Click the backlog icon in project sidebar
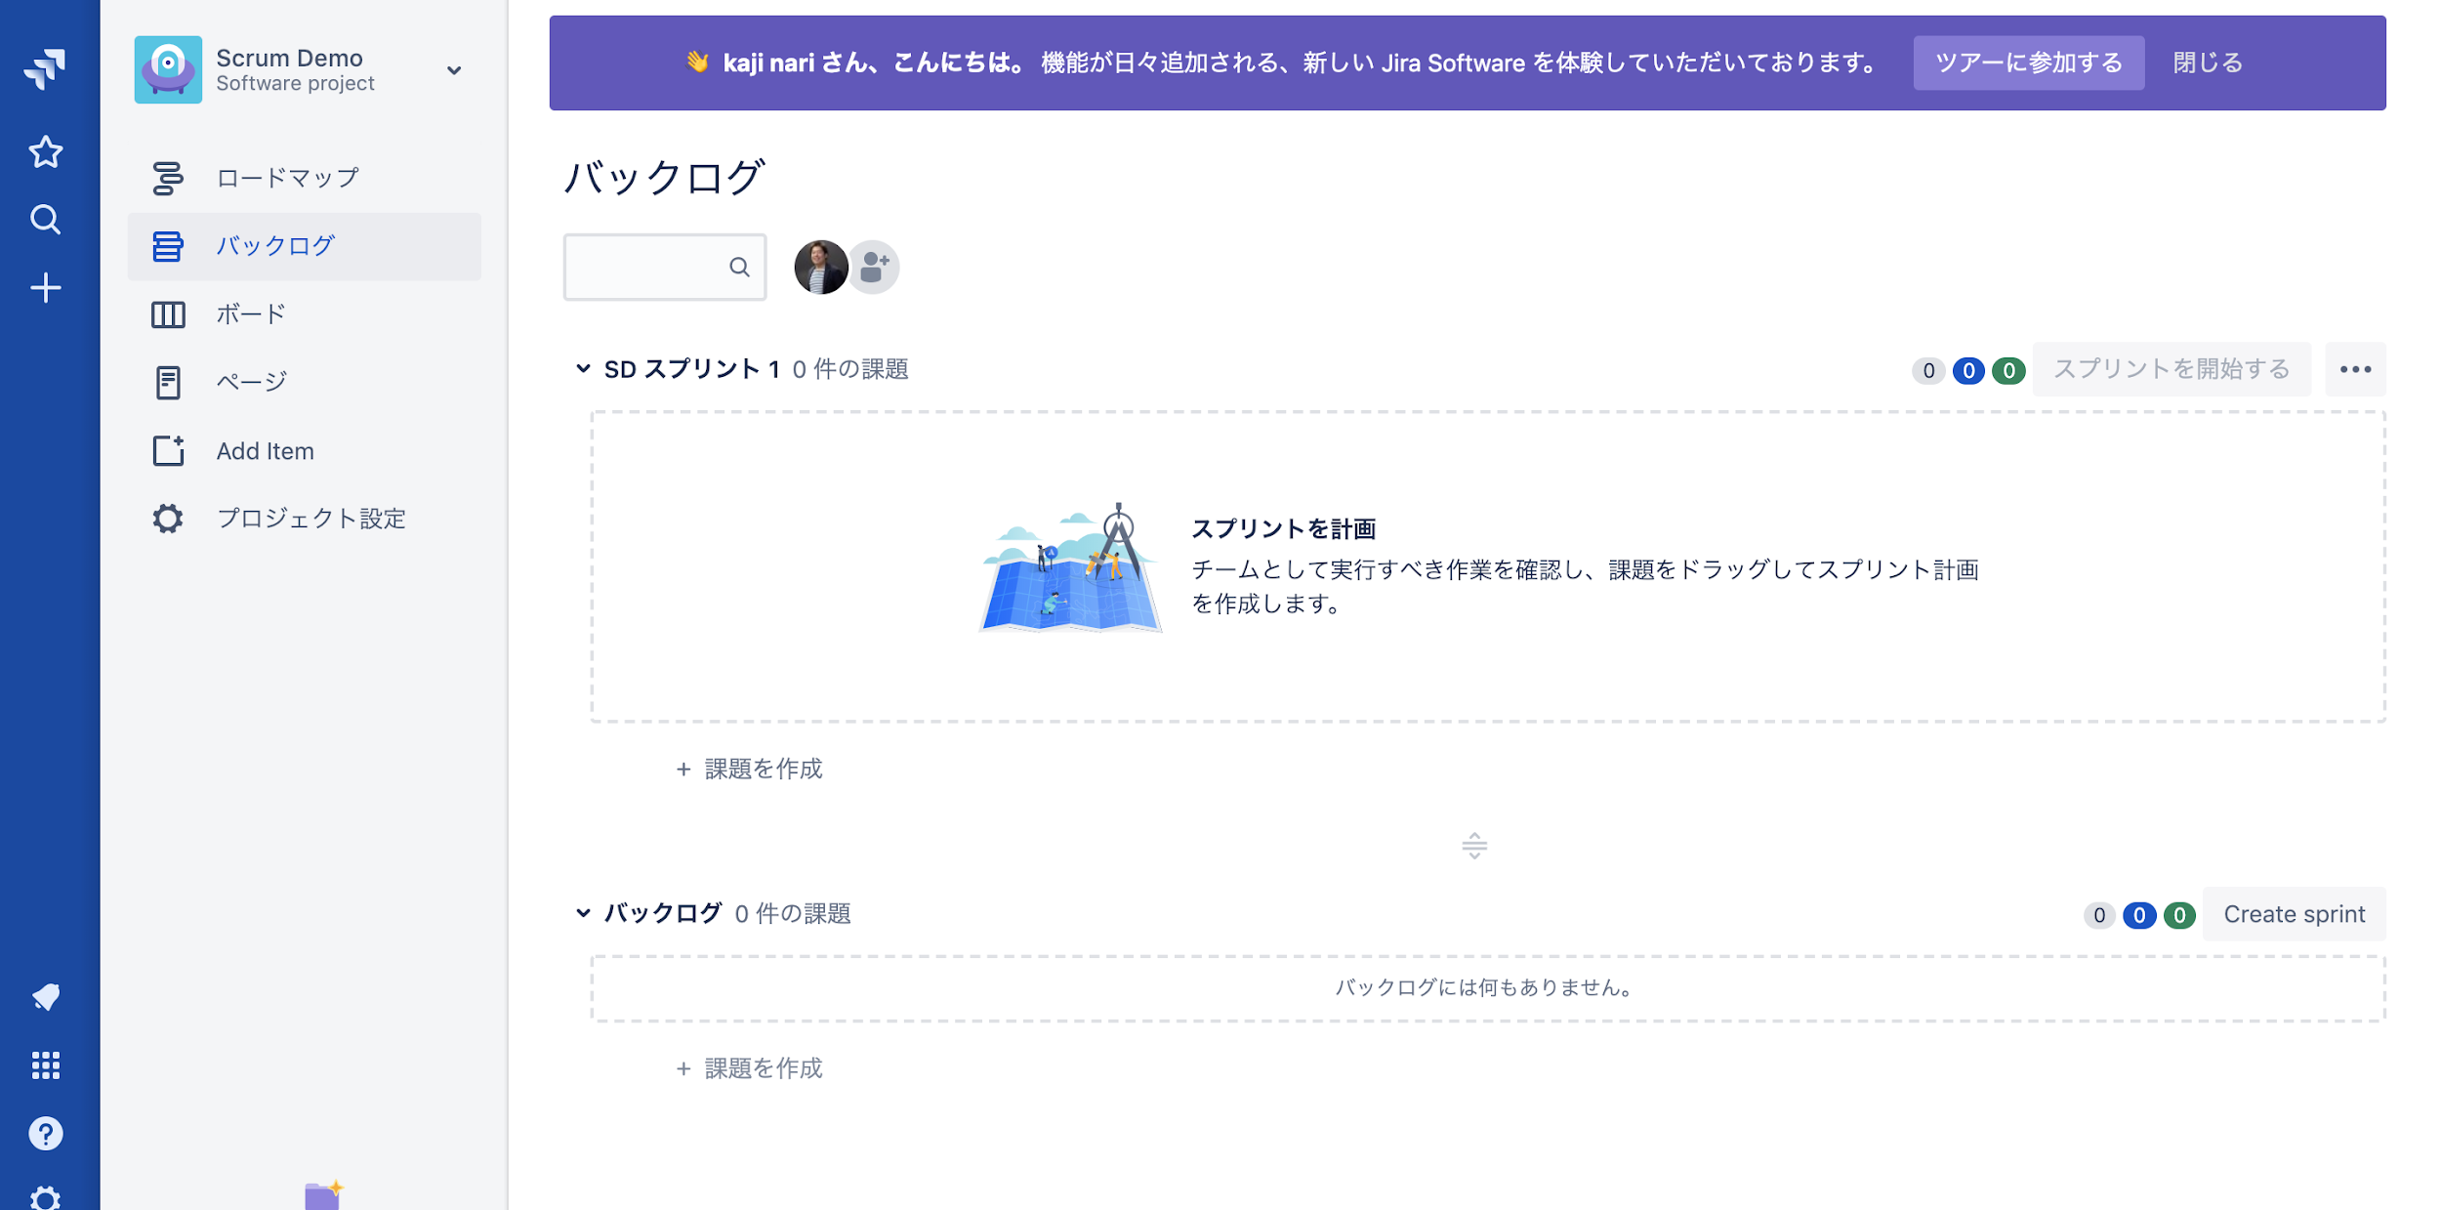 click(x=168, y=246)
